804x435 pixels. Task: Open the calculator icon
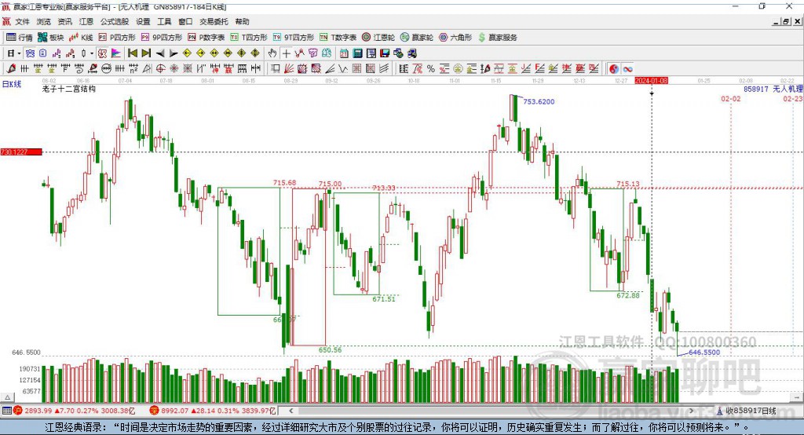click(x=358, y=53)
